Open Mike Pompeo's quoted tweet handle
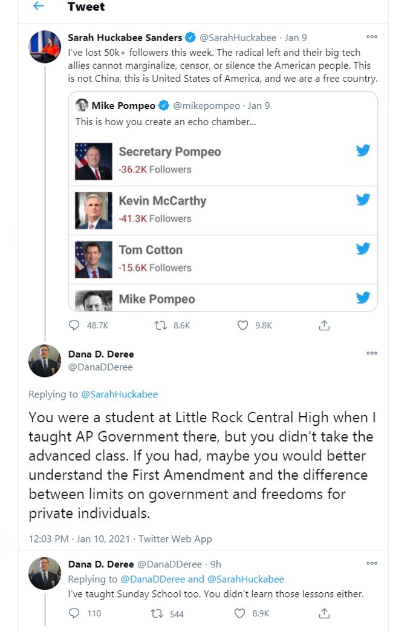Viewport: 393px width, 643px height. (x=207, y=106)
